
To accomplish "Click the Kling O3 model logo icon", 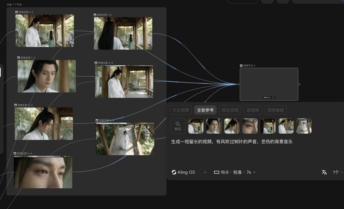I will pyautogui.click(x=174, y=172).
